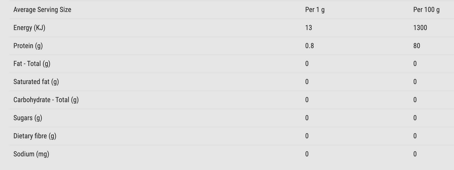The image size is (454, 170).
Task: Click Saturated fat per 100 g value
Action: pyautogui.click(x=415, y=82)
